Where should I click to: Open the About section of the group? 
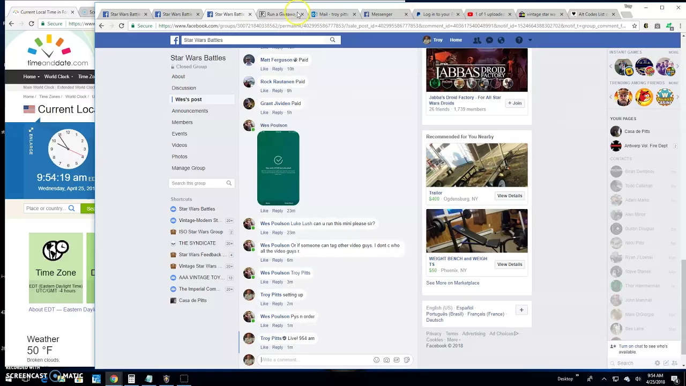pyautogui.click(x=178, y=77)
